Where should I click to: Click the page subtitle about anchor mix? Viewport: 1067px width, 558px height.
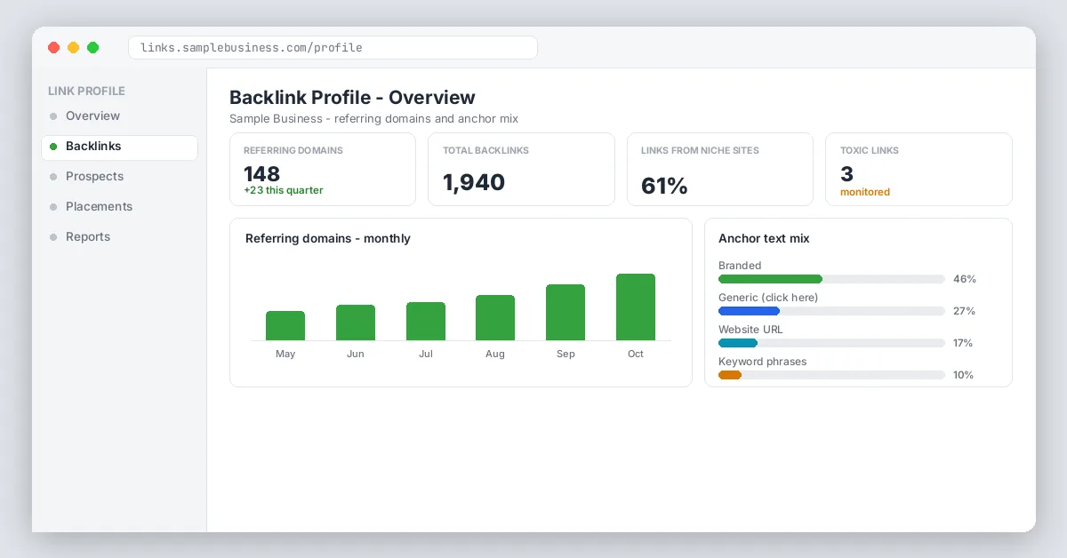point(373,119)
